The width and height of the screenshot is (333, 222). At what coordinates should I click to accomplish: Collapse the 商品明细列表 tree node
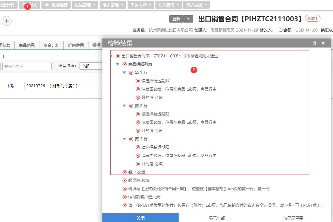[x=117, y=64]
